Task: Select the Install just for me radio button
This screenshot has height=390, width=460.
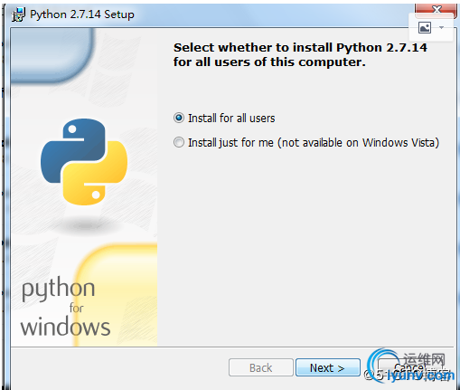Action: point(179,142)
